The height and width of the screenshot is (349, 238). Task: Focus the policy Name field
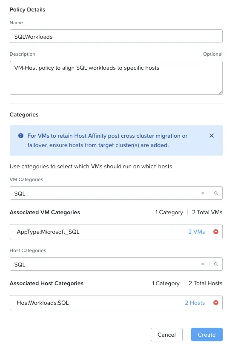(116, 36)
